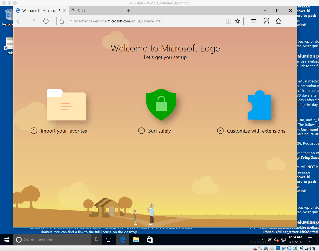This screenshot has width=319, height=251.
Task: Click the Left ⌘ host key indicator
Action: coord(310,248)
